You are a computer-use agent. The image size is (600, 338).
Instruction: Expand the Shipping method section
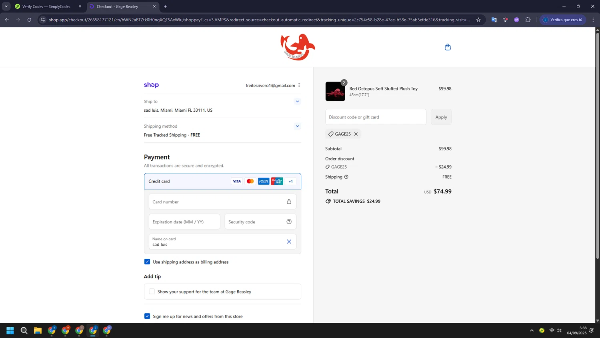pos(297,126)
